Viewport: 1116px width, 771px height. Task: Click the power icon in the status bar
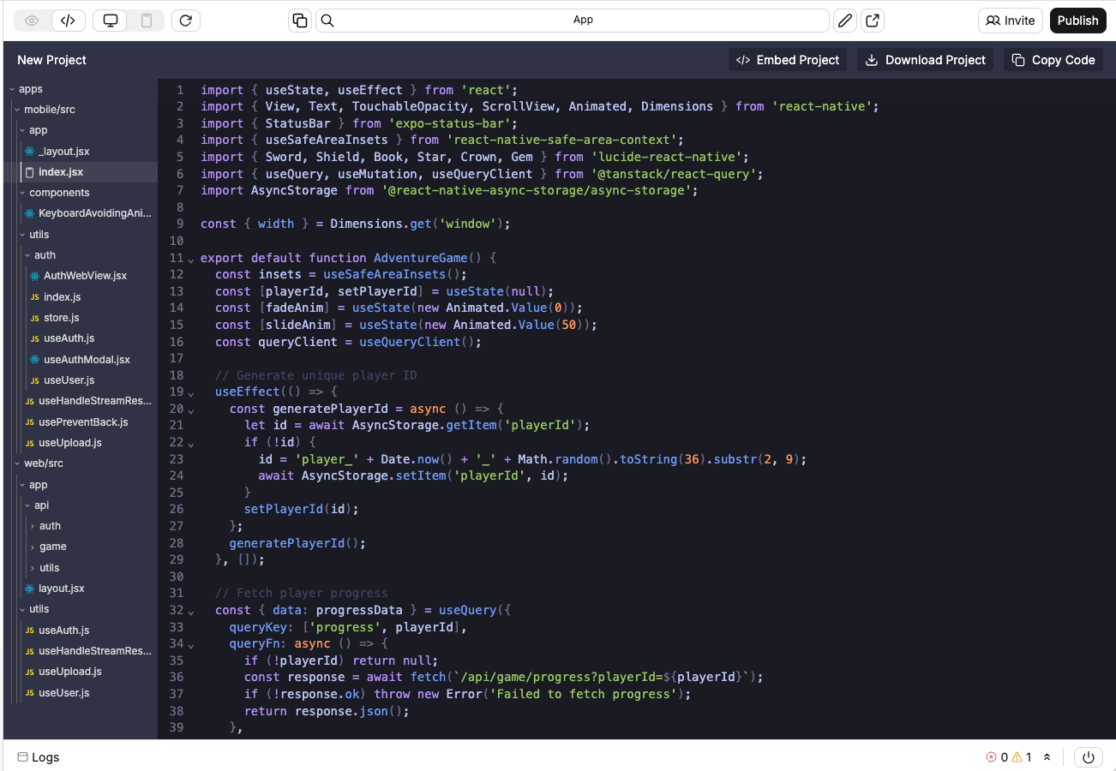pos(1088,757)
